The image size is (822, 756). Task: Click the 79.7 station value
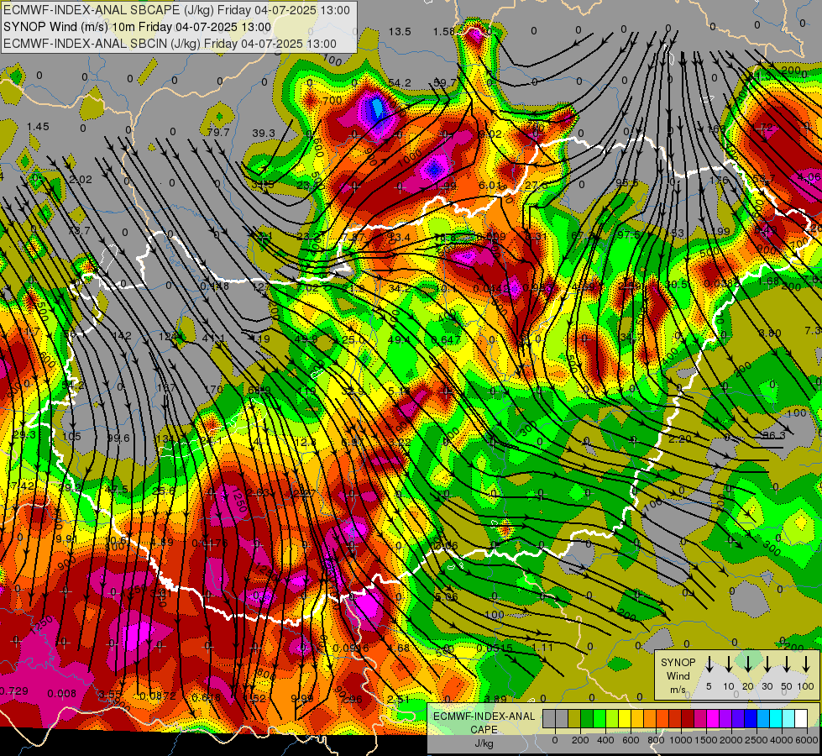[218, 132]
